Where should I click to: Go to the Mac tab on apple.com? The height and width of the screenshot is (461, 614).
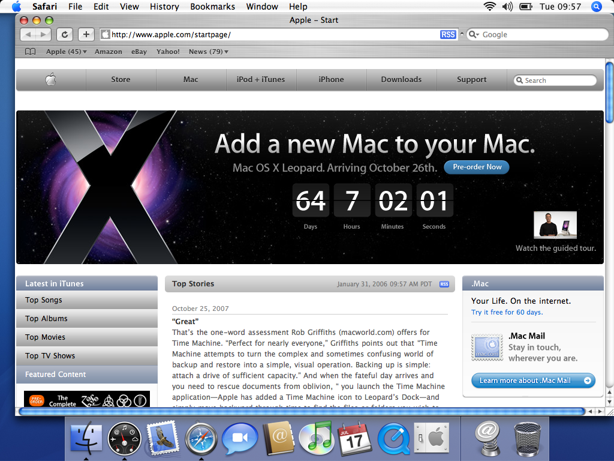(191, 80)
